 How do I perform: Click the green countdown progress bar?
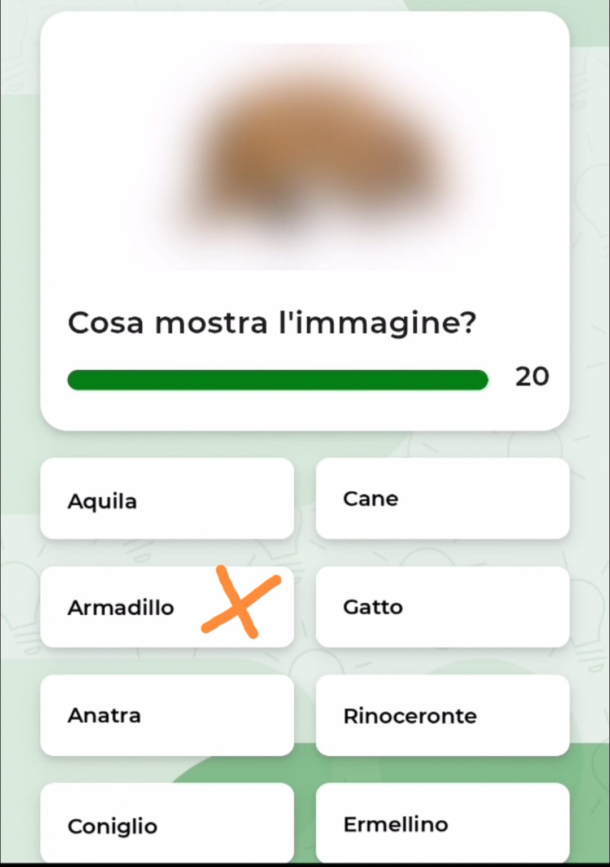click(x=277, y=380)
